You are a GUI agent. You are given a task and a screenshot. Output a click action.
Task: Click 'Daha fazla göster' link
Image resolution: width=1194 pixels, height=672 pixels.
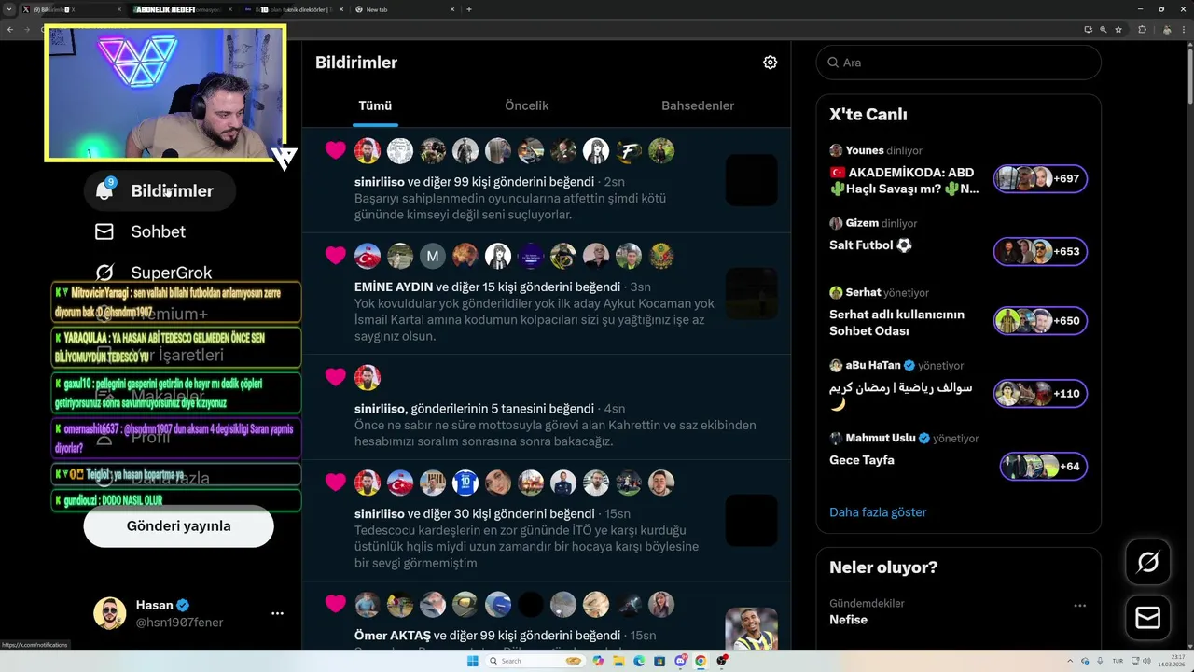point(878,512)
